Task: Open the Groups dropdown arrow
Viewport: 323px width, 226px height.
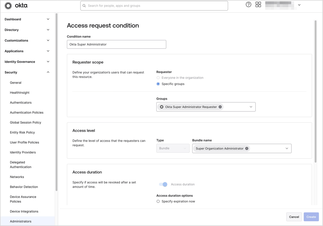Action: [251, 107]
